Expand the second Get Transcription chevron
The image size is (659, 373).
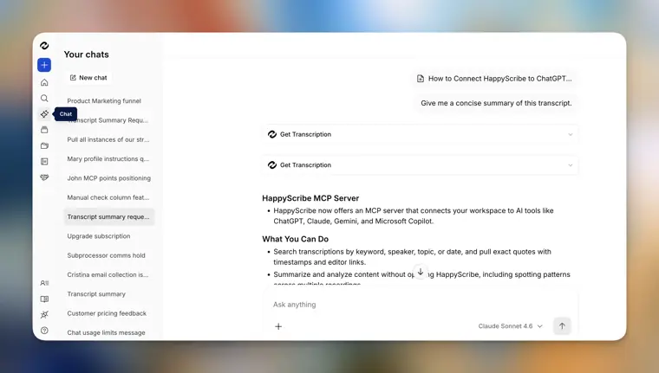point(571,165)
